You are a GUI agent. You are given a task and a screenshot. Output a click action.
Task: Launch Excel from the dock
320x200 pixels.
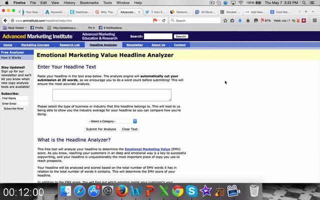(163, 191)
